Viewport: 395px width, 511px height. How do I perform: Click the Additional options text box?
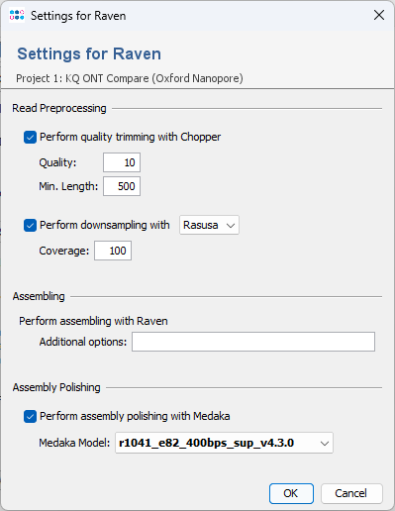(253, 342)
